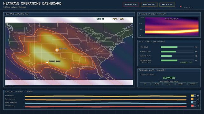
Task: Click the Night Retention row label
Action: 11,102
